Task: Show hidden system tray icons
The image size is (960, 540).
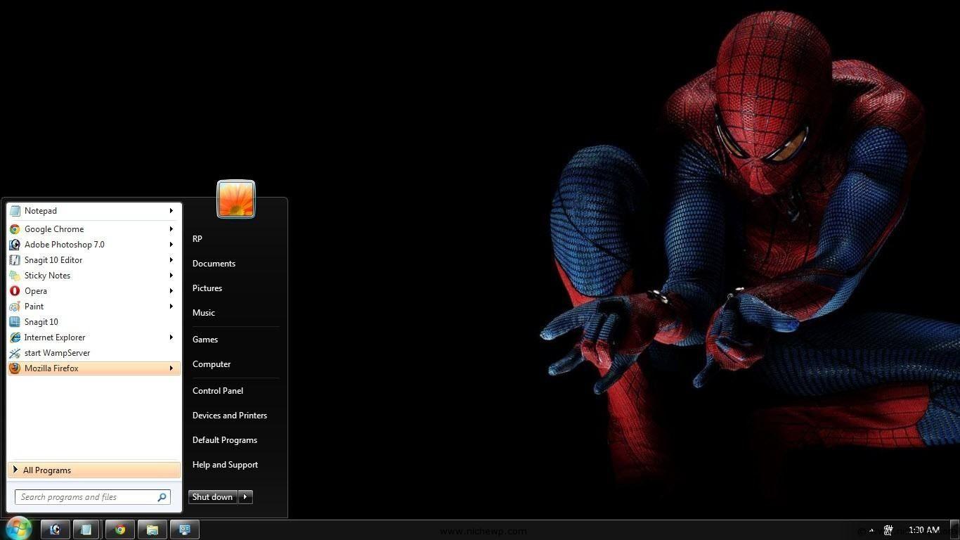Action: click(871, 530)
